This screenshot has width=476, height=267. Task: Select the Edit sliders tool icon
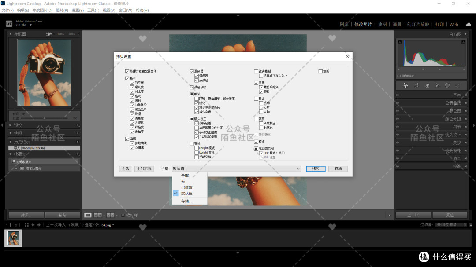(x=405, y=85)
